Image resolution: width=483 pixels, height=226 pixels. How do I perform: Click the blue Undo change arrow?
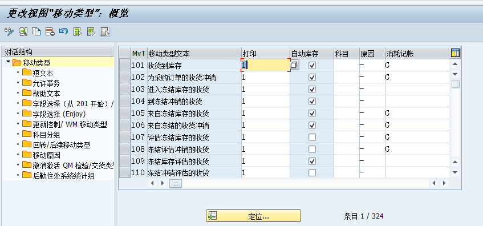pyautogui.click(x=63, y=31)
